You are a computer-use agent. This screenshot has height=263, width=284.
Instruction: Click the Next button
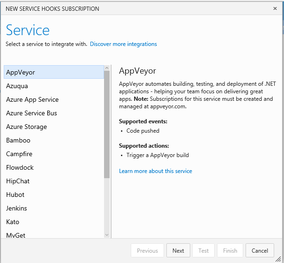(x=178, y=250)
